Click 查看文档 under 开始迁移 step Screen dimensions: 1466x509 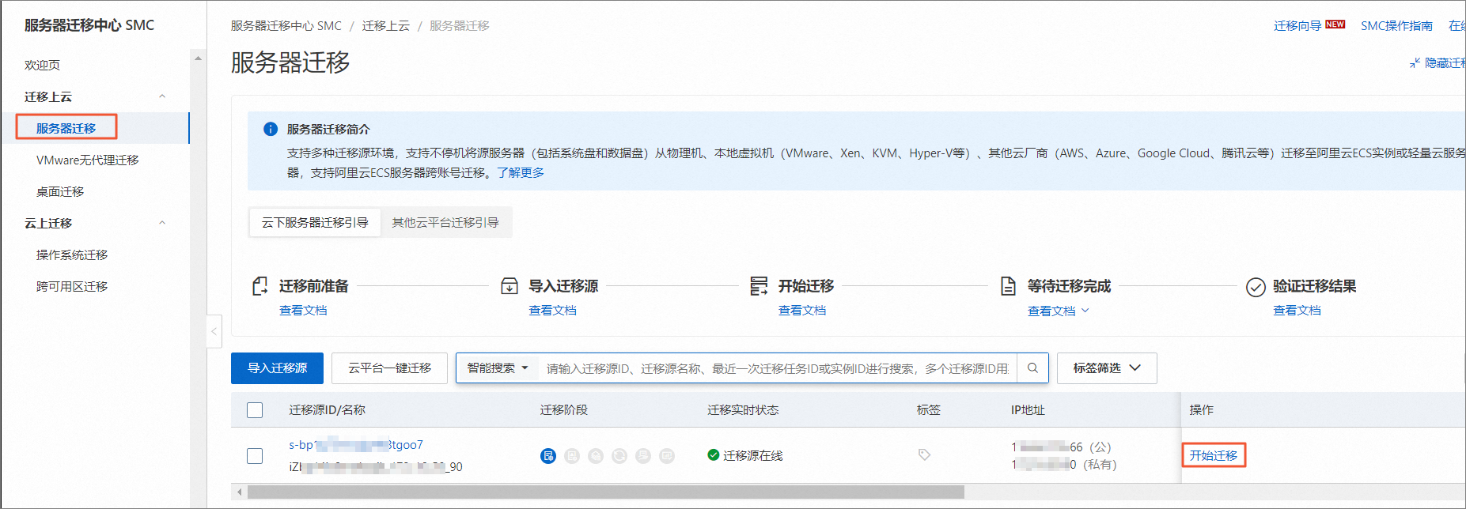(801, 311)
